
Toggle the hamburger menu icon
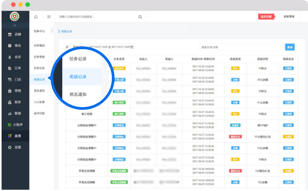point(49,17)
